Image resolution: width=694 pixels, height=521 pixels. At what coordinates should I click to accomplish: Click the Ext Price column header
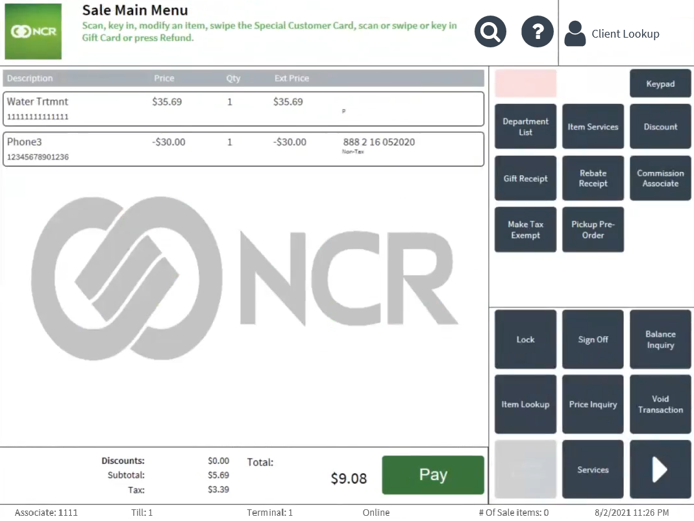tap(291, 79)
